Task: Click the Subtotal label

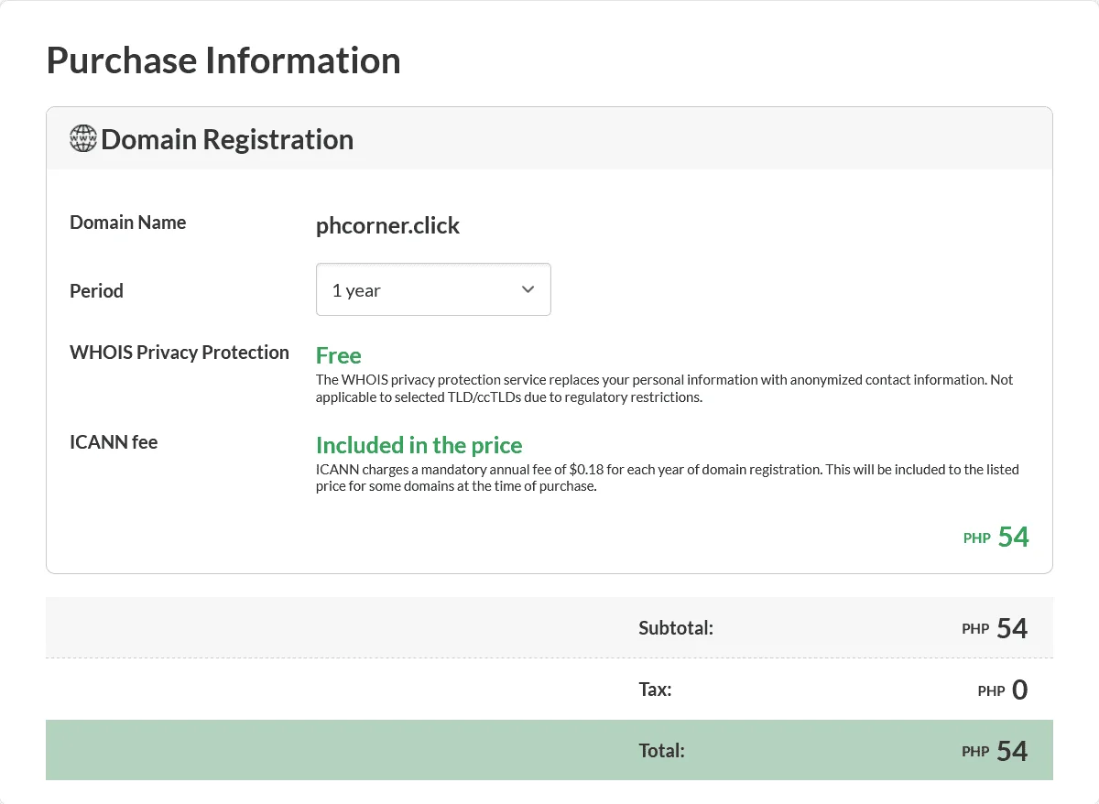Action: 676,628
